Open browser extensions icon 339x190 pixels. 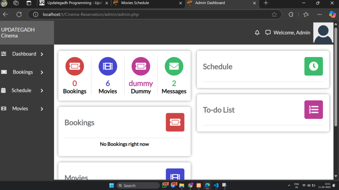click(x=291, y=15)
